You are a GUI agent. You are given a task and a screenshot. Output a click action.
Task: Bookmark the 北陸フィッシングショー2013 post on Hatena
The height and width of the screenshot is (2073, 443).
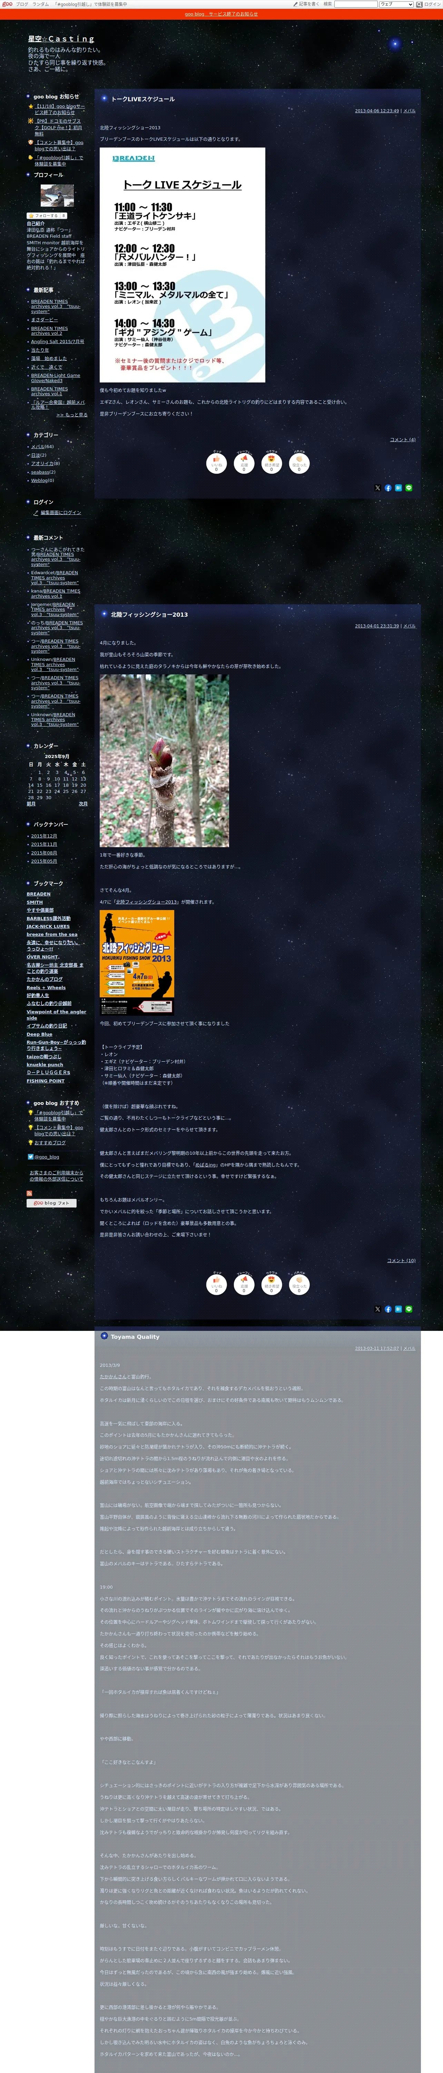point(398,1309)
